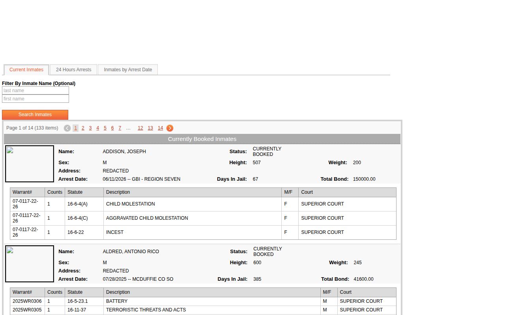Open the Inmates by Arrest Date tab

128,70
